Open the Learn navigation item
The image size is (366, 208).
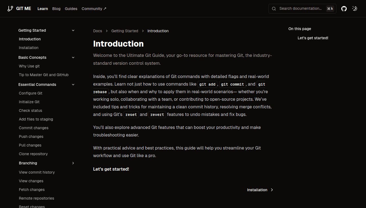coord(43,9)
